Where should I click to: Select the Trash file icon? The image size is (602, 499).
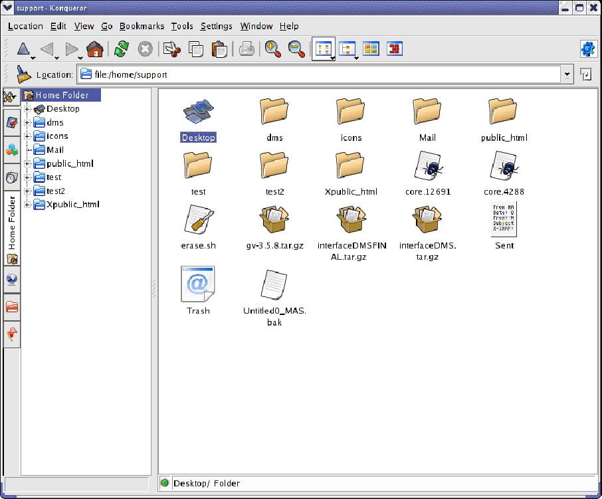pos(198,290)
